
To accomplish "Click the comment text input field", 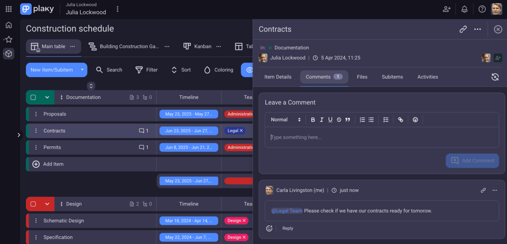I will tap(380, 137).
